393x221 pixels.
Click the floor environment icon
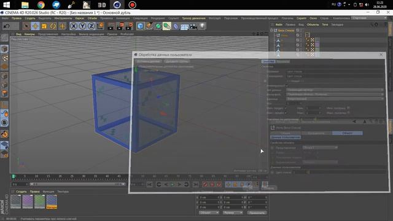[x=184, y=26]
